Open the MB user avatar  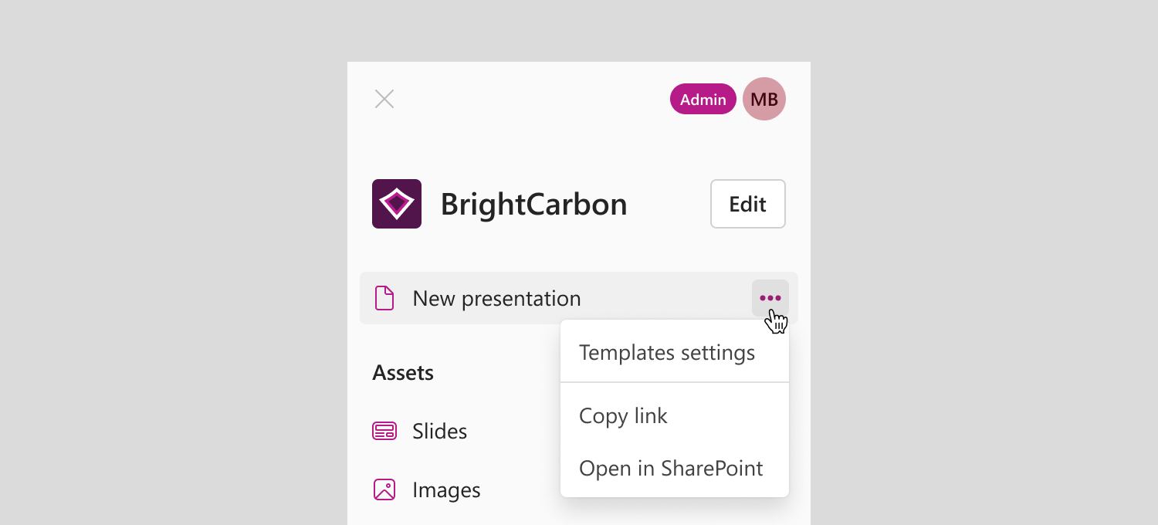(x=764, y=99)
